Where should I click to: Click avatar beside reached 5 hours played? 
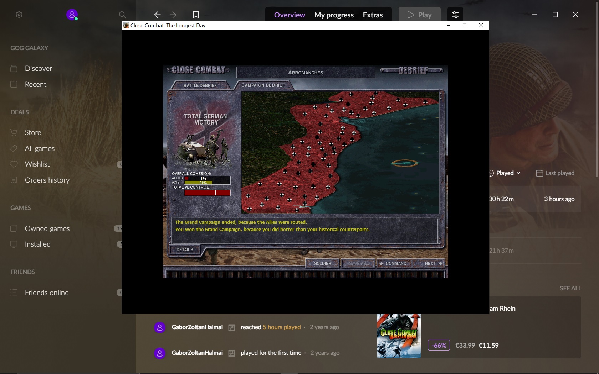pyautogui.click(x=160, y=327)
